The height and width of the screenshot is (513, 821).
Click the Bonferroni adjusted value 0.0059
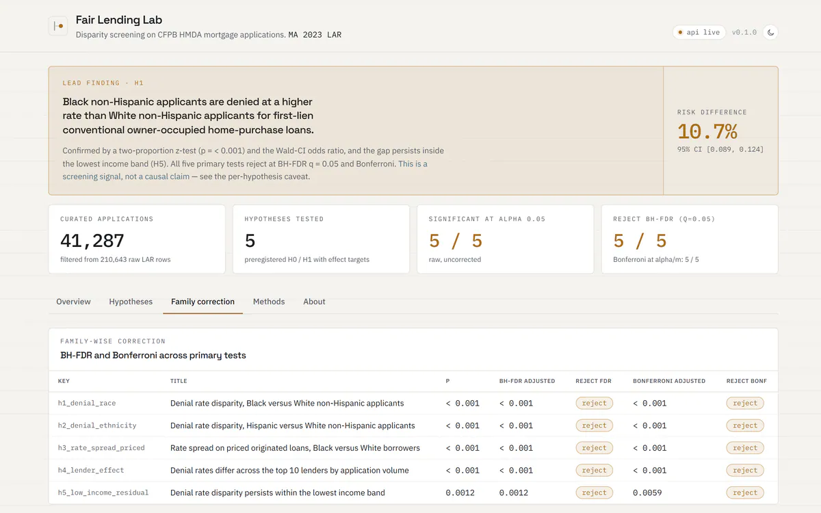tap(647, 492)
